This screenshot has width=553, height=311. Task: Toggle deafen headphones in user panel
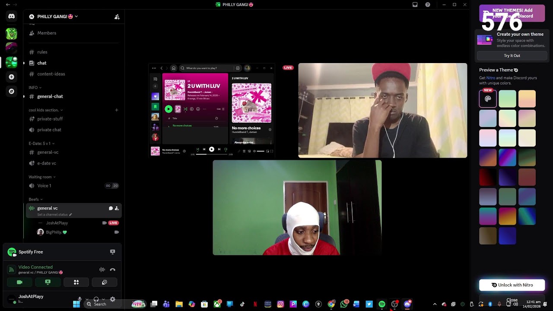point(96,299)
